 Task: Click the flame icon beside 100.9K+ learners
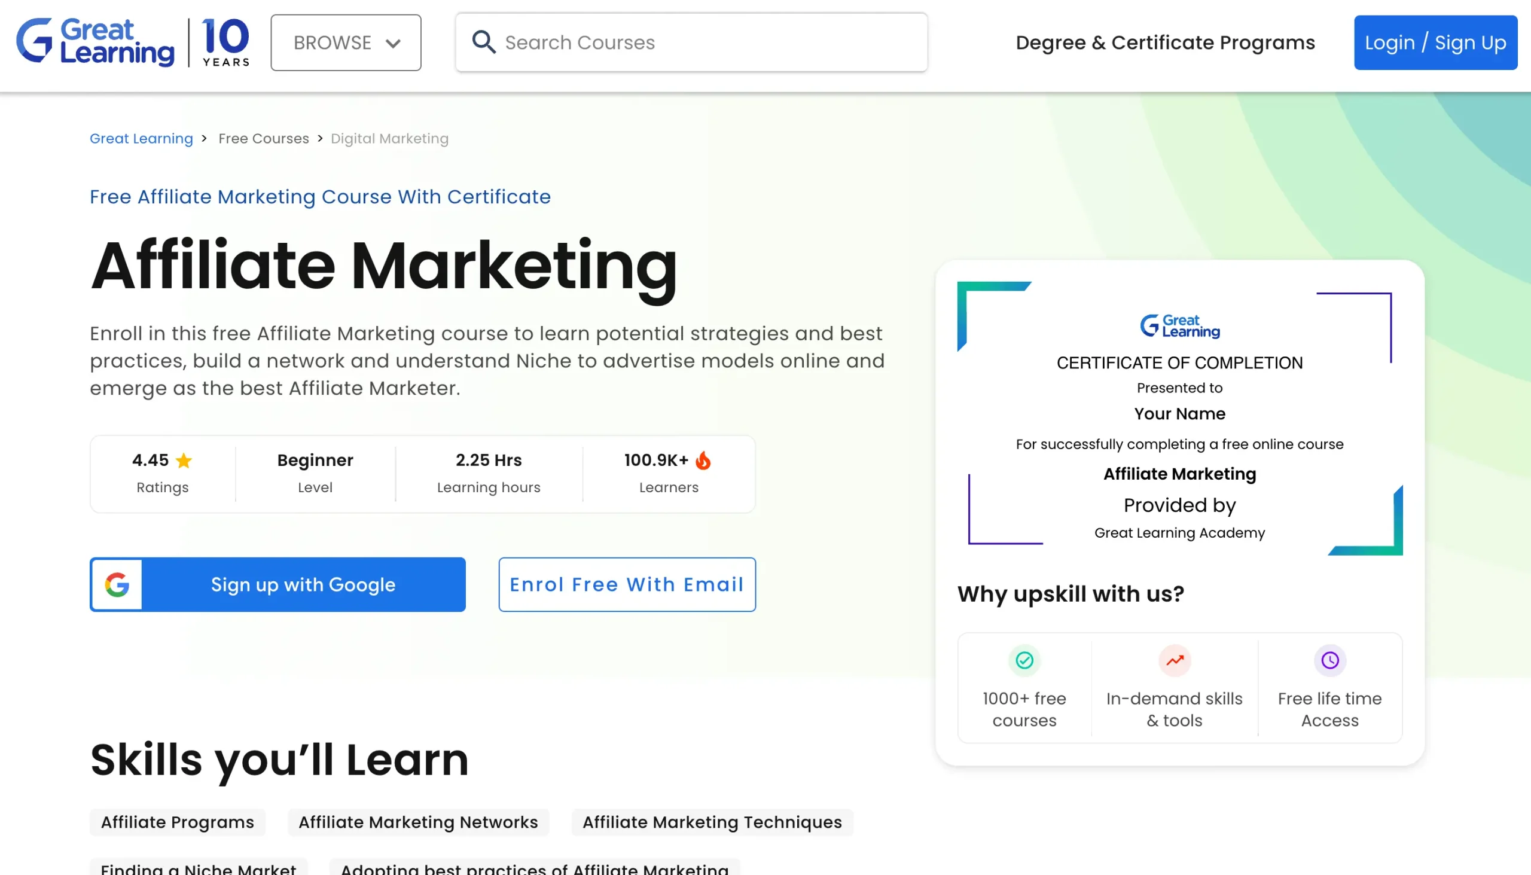pos(703,461)
